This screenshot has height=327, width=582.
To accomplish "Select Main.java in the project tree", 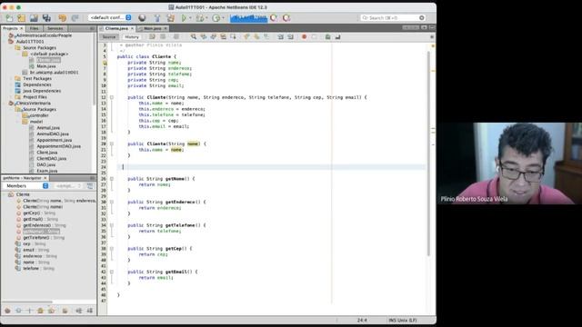I will (x=46, y=66).
